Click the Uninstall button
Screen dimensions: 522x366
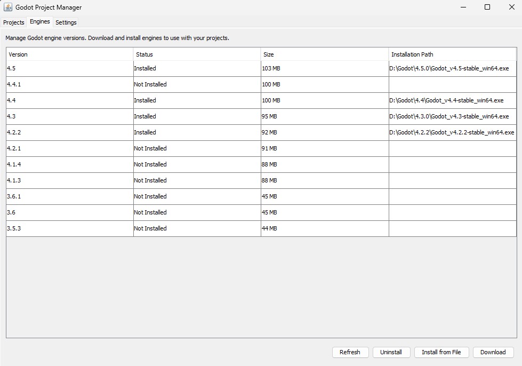point(391,352)
